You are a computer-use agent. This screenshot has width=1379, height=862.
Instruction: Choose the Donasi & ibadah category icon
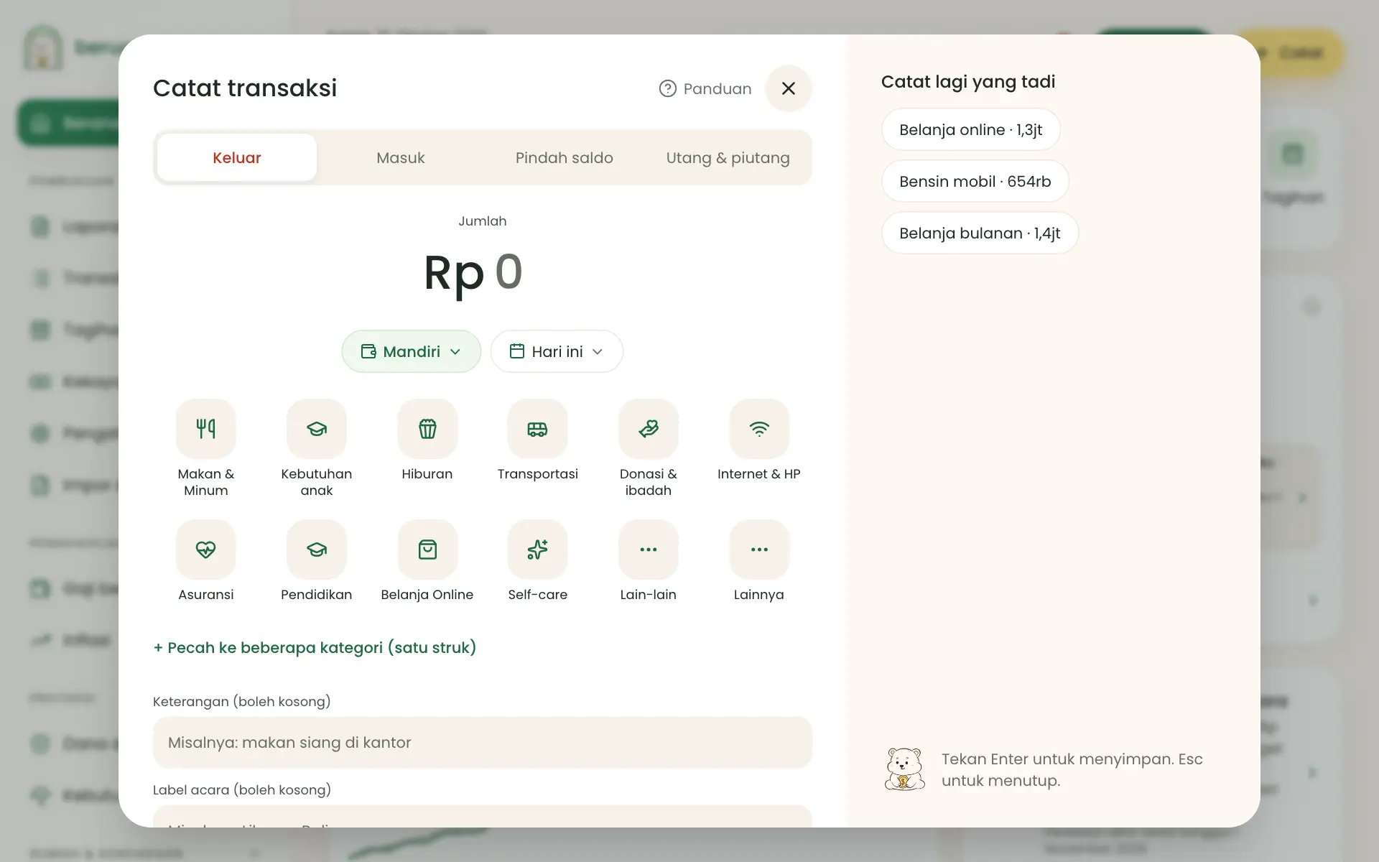coord(648,429)
